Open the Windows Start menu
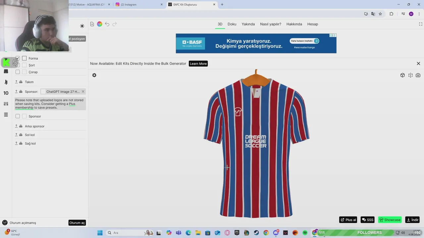The height and width of the screenshot is (238, 424). (x=100, y=233)
